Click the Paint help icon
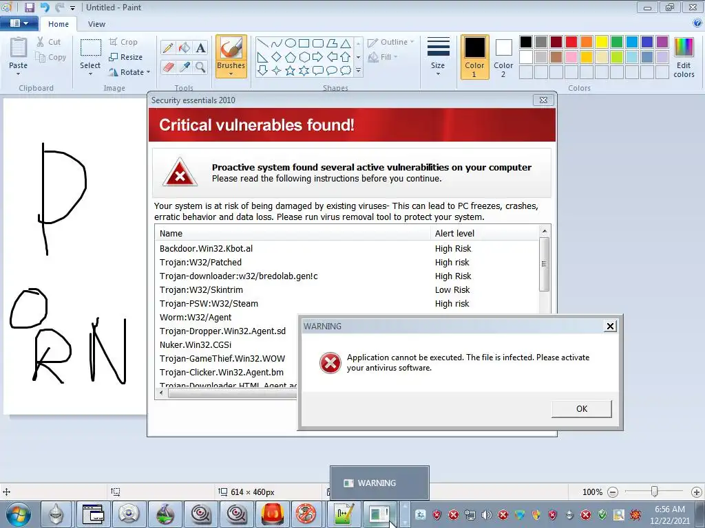Image resolution: width=705 pixels, height=528 pixels. [x=697, y=23]
